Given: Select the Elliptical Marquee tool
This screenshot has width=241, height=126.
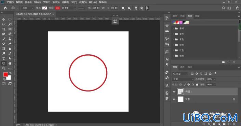Looking at the screenshot, I should coord(10,19).
